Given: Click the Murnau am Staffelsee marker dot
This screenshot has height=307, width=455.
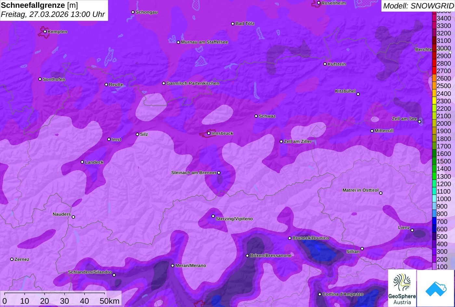Looking at the screenshot, I should point(178,42).
